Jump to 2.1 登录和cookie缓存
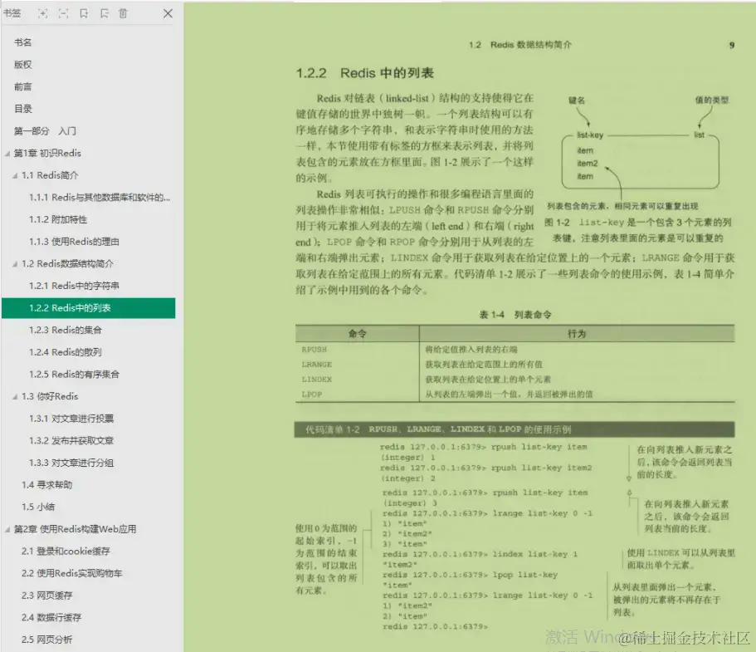The height and width of the screenshot is (652, 756). coord(66,552)
